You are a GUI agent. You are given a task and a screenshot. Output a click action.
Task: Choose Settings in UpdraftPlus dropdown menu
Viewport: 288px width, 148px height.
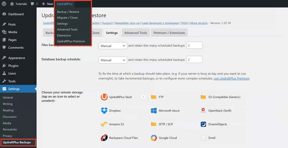(62, 24)
